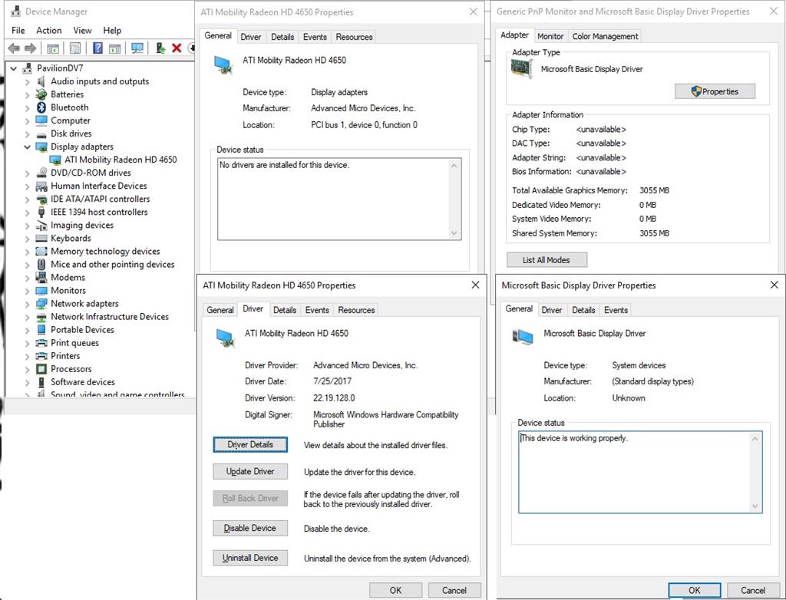Expand the IDE ATA/ATAPI controllers category
This screenshot has height=600, width=786.
coord(27,199)
